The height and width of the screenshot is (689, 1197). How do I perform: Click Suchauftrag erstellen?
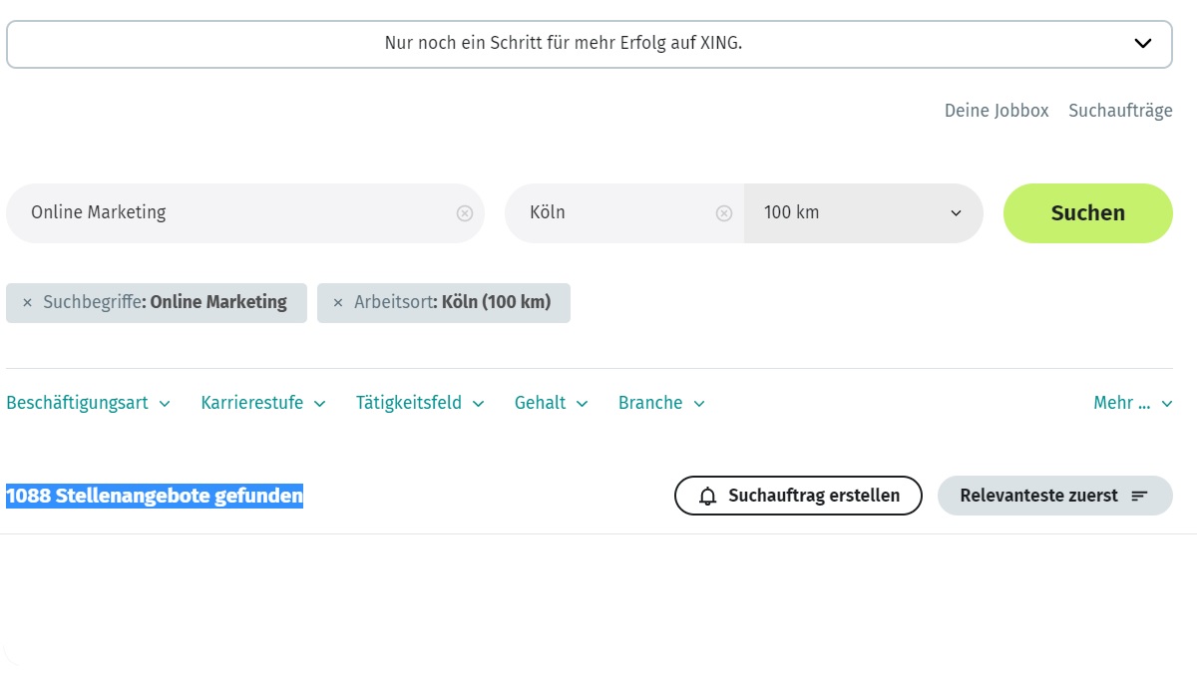coord(798,495)
